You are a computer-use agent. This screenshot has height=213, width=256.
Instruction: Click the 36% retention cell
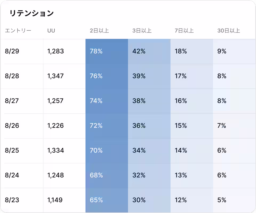coord(139,126)
